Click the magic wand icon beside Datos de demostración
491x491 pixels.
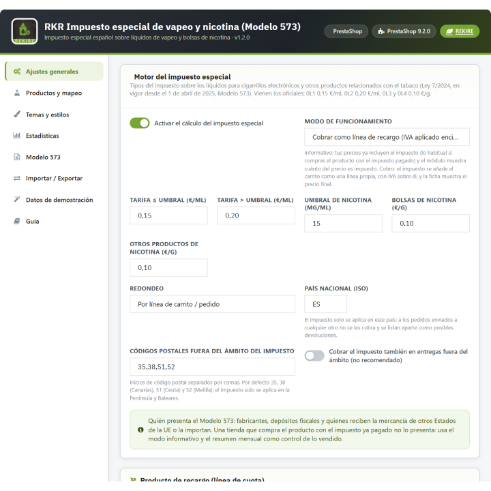click(17, 199)
